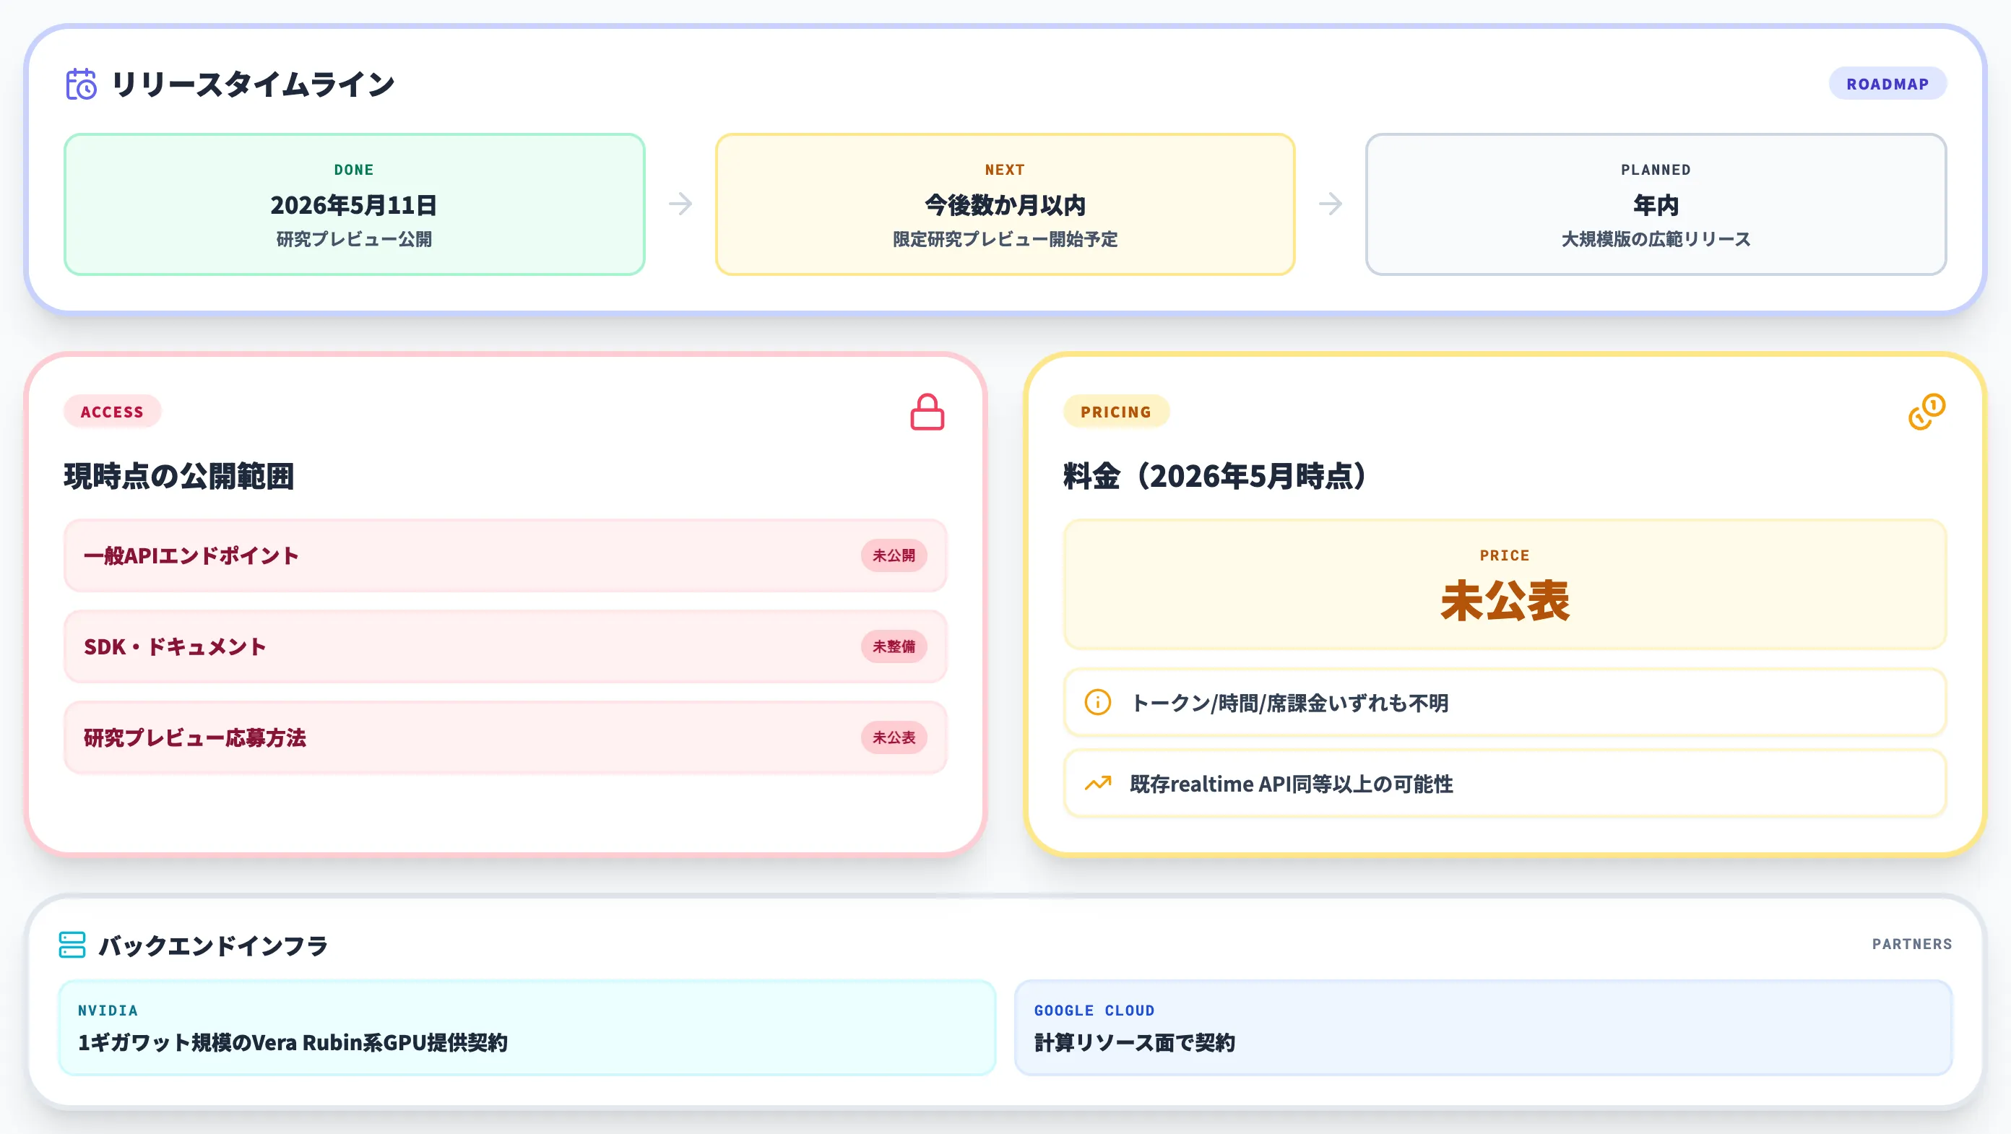2011x1134 pixels.
Task: Click the 研究プレビュー応募方法 row
Action: (505, 737)
